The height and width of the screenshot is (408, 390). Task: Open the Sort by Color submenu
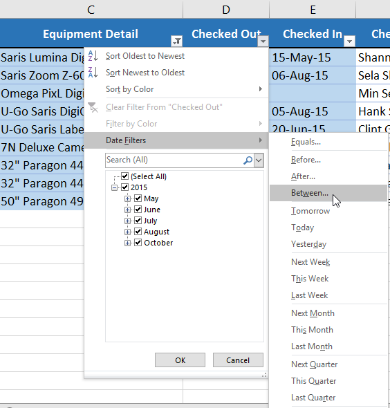click(x=176, y=89)
